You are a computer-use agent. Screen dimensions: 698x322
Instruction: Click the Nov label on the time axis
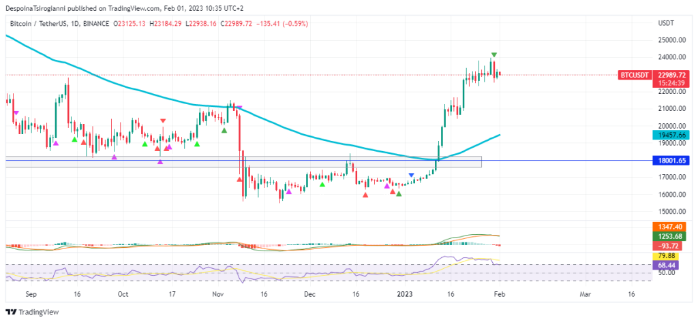218,295
